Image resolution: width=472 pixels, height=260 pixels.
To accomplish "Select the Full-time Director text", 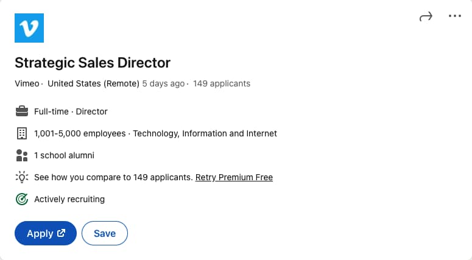I will tap(71, 111).
